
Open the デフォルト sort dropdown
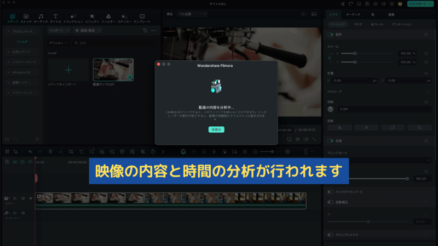coord(58,43)
